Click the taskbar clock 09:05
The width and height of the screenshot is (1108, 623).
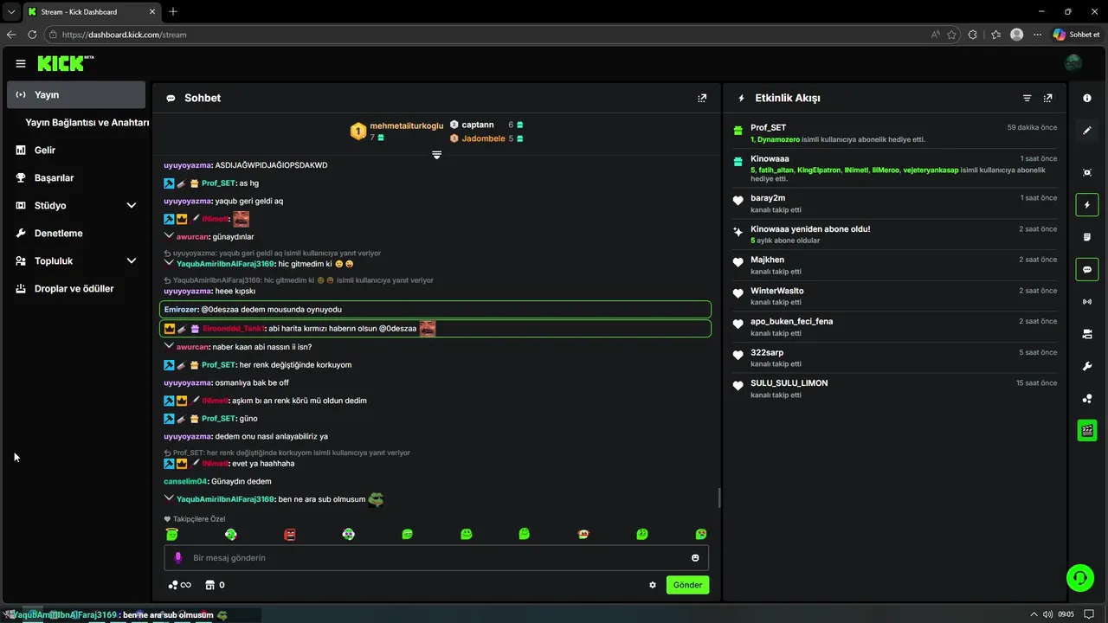[x=1066, y=614]
